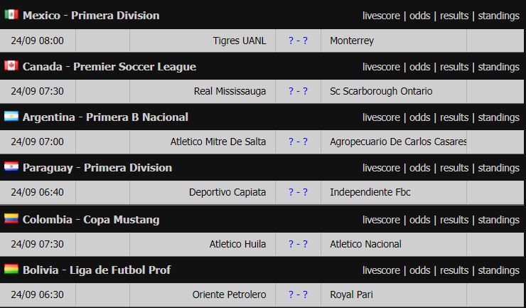This screenshot has height=308, width=526.
Task: Click the Mexico flag icon
Action: (x=11, y=14)
